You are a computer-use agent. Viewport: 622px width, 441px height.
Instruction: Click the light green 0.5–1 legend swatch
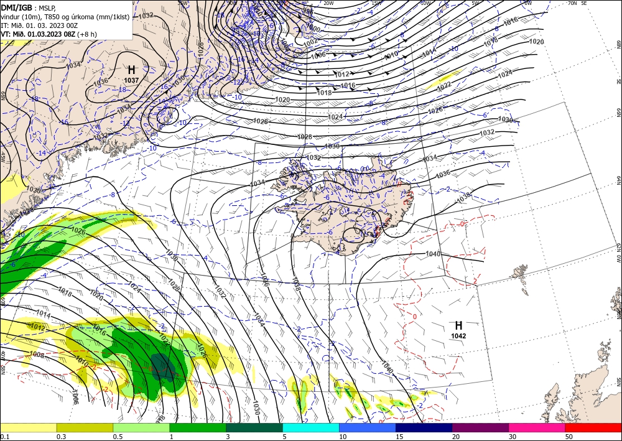141,427
